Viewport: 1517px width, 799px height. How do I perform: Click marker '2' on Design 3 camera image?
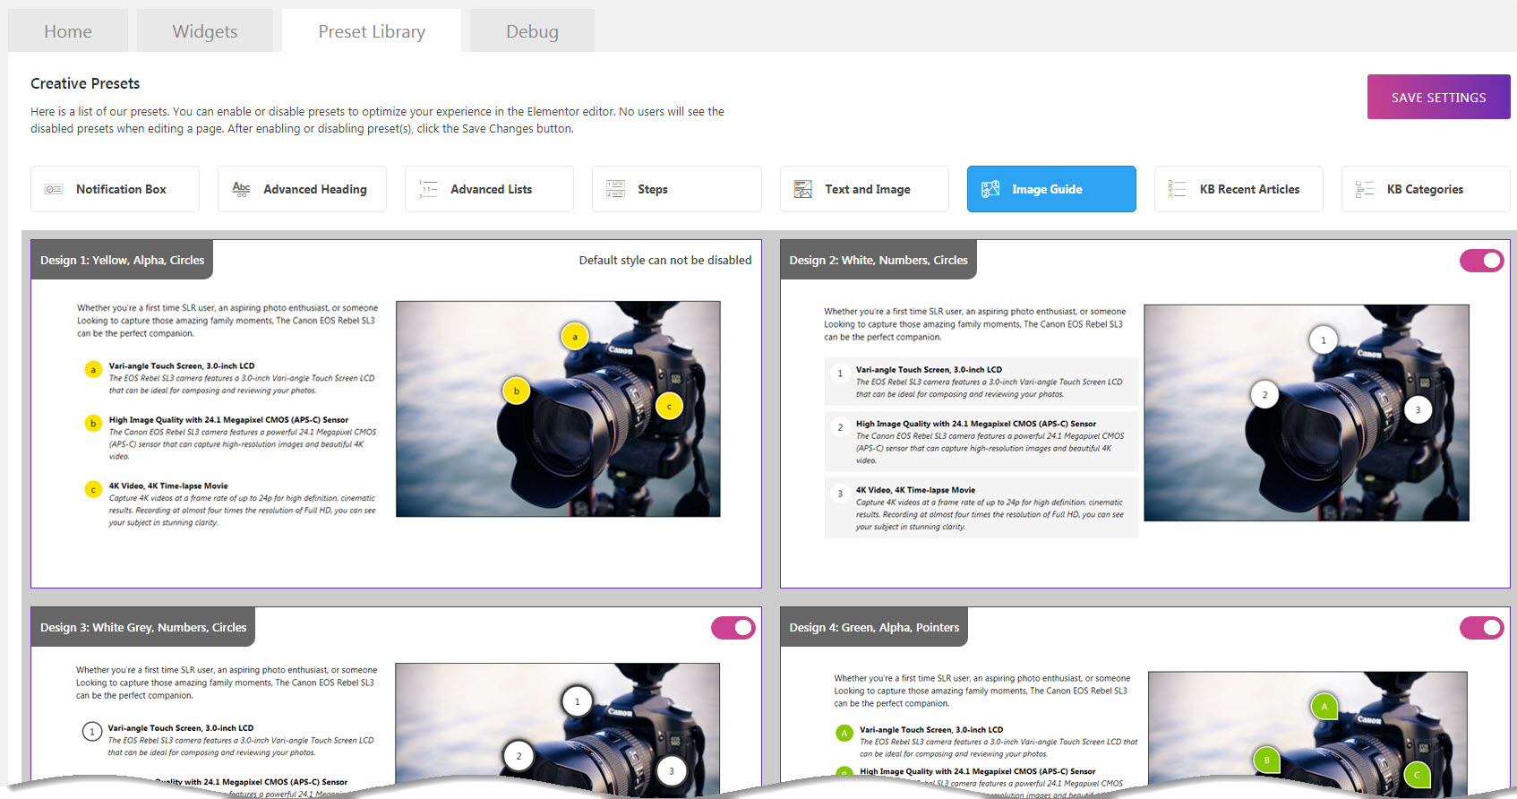coord(519,756)
